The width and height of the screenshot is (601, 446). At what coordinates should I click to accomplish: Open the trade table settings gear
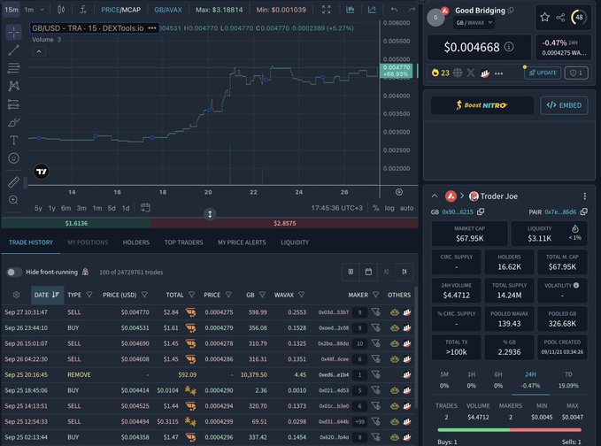click(x=16, y=295)
